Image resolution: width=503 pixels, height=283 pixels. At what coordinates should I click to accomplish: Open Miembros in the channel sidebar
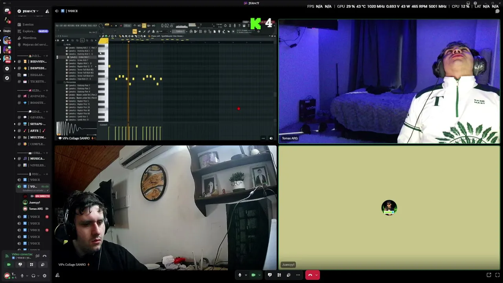point(33,38)
